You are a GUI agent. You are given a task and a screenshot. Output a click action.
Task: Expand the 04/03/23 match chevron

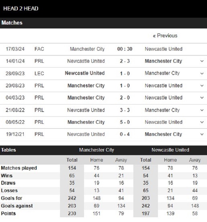[x=202, y=98]
